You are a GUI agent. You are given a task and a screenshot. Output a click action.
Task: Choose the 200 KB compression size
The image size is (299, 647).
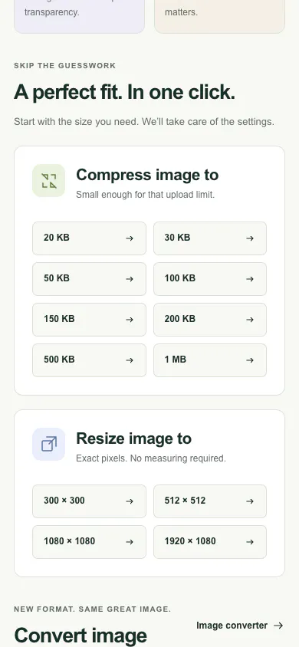(210, 320)
